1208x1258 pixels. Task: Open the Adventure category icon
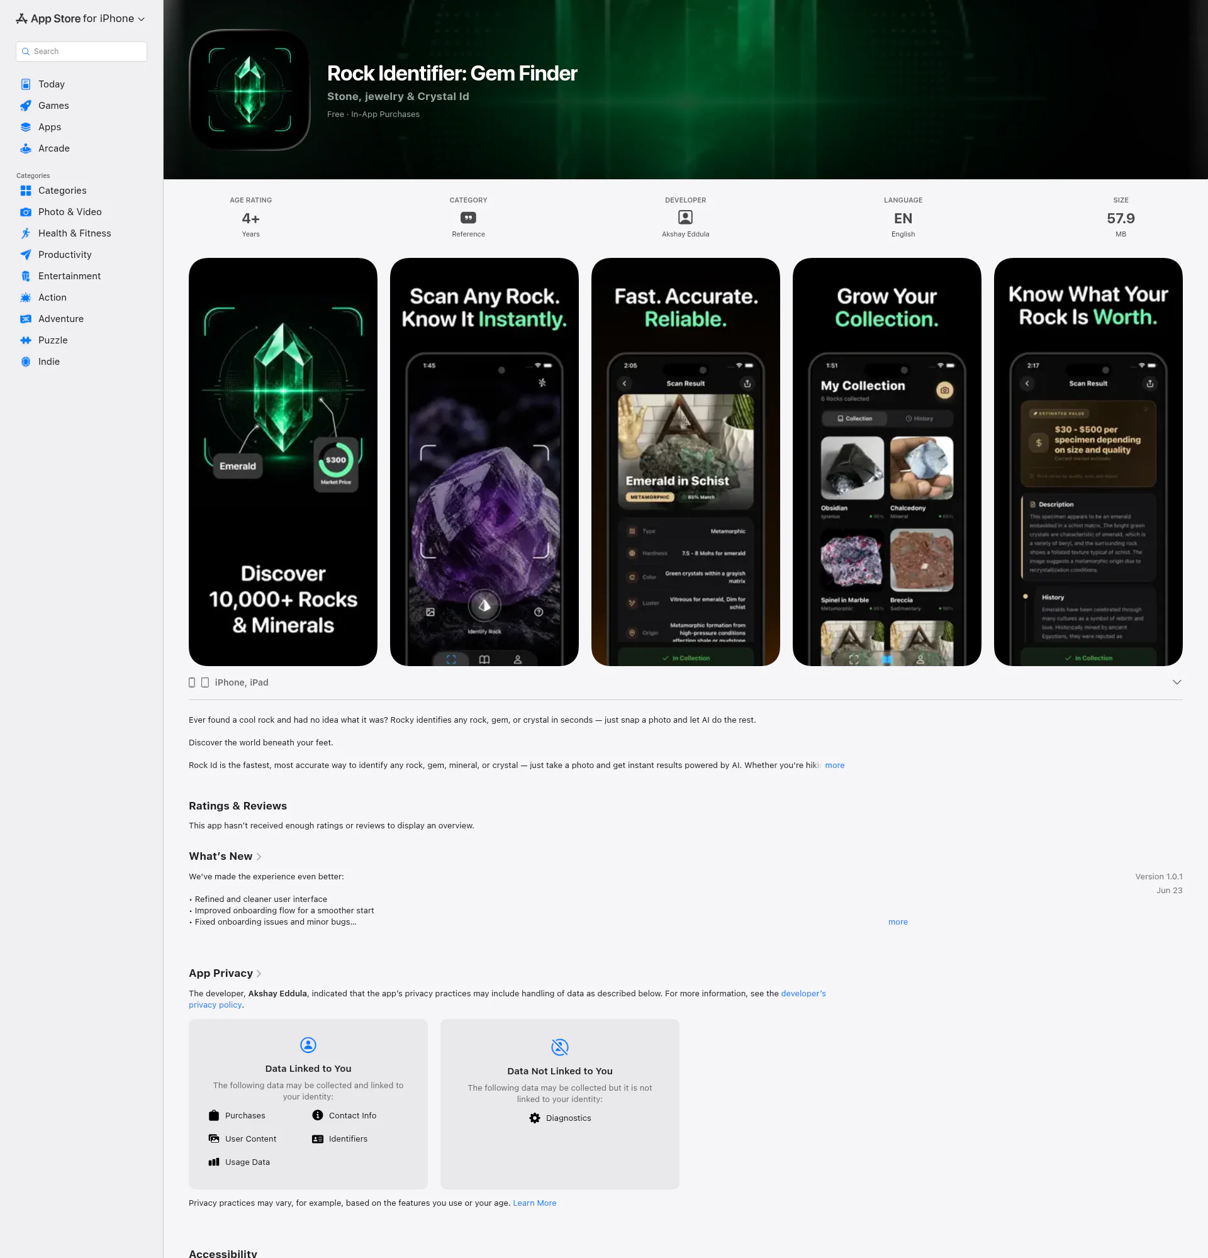(x=26, y=319)
